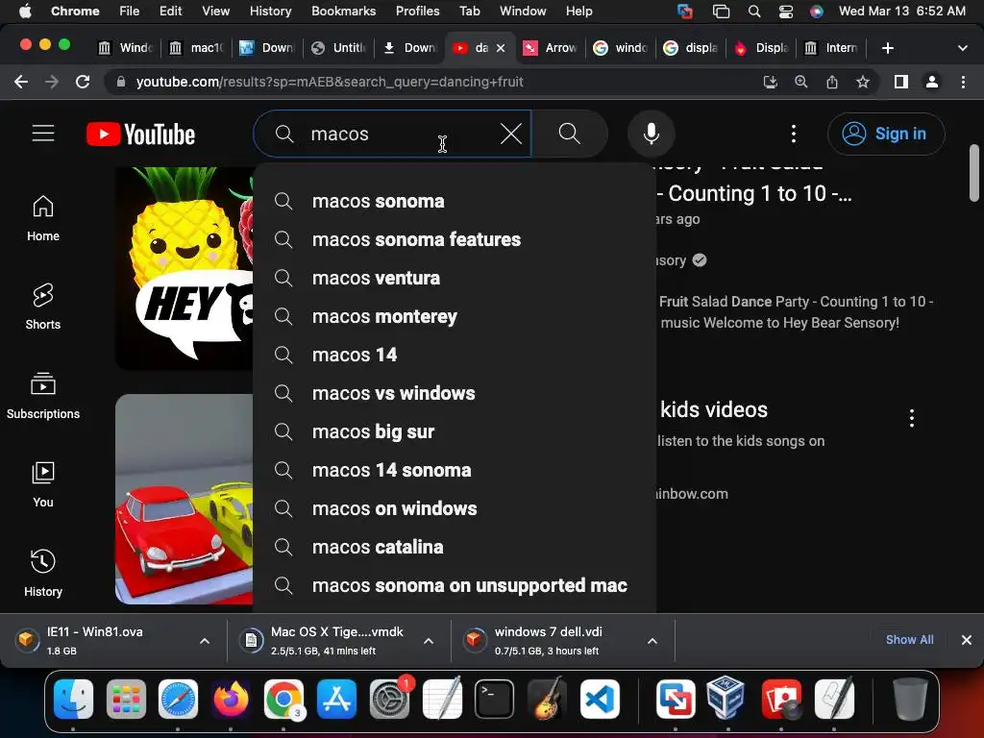Close the downloads bar
Image resolution: width=984 pixels, height=738 pixels.
coord(967,639)
